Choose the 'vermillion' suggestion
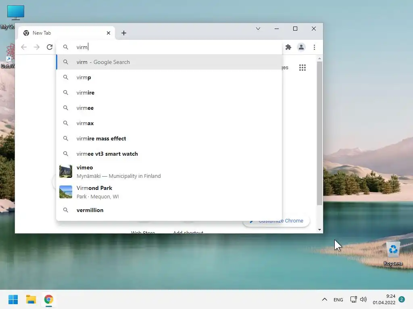 (169, 210)
